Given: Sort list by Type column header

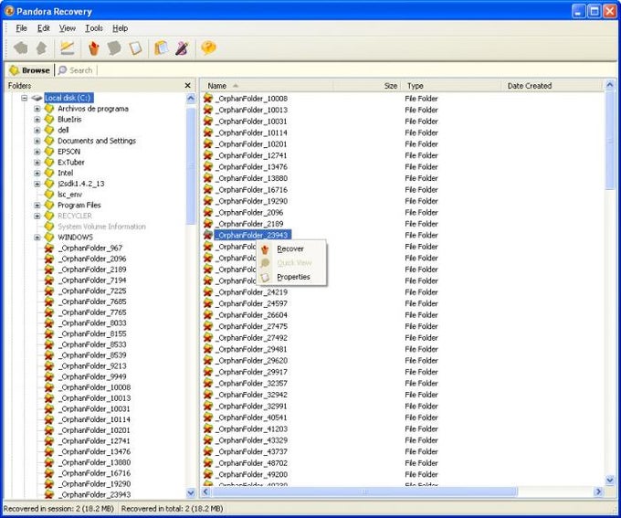Looking at the screenshot, I should click(x=451, y=86).
